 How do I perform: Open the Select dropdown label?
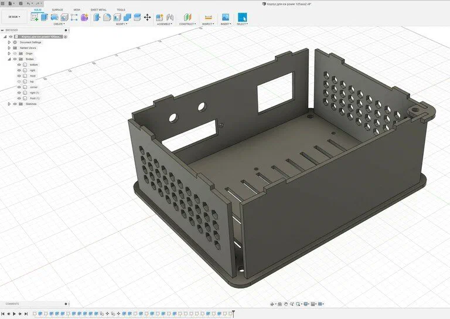point(242,24)
